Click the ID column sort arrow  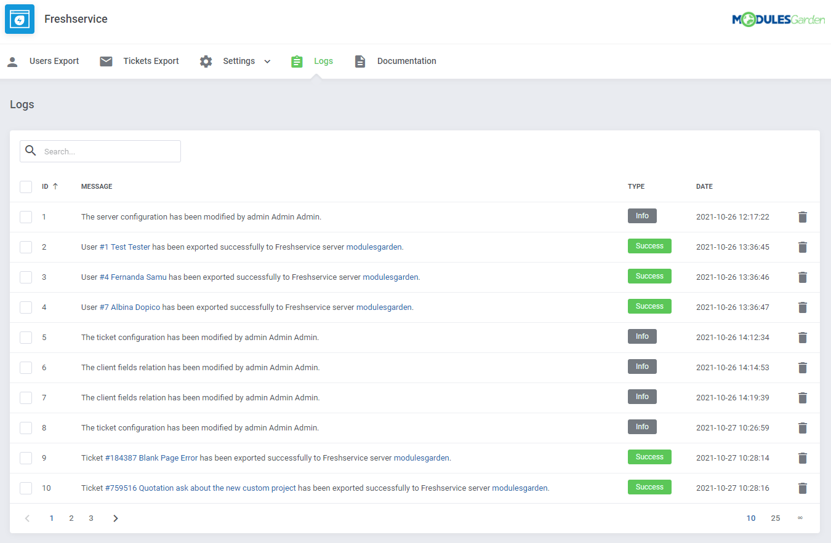(55, 186)
